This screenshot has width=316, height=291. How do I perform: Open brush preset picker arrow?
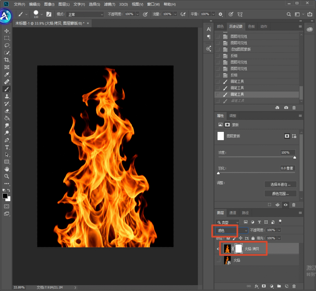tap(42, 14)
